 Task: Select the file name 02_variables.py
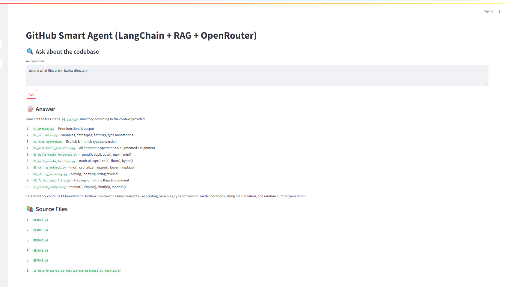click(46, 135)
